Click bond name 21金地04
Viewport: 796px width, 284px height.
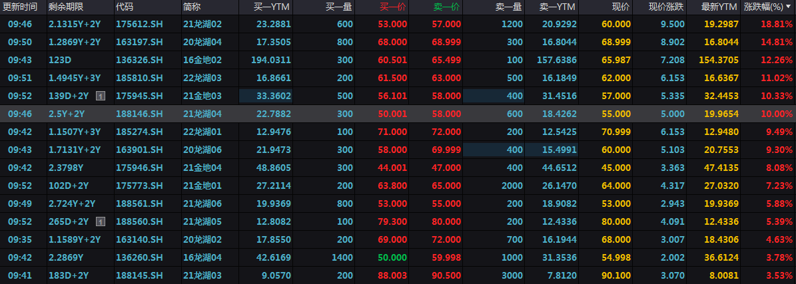click(x=202, y=168)
